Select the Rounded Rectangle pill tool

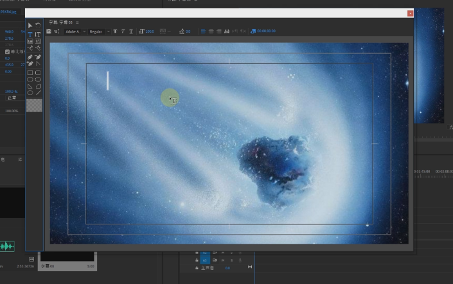38,79
